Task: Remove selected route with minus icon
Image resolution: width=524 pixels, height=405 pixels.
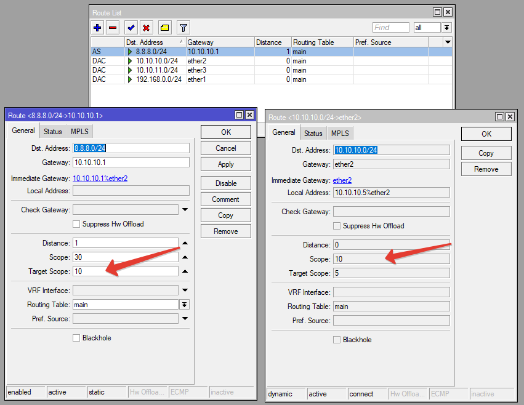Action: tap(113, 28)
